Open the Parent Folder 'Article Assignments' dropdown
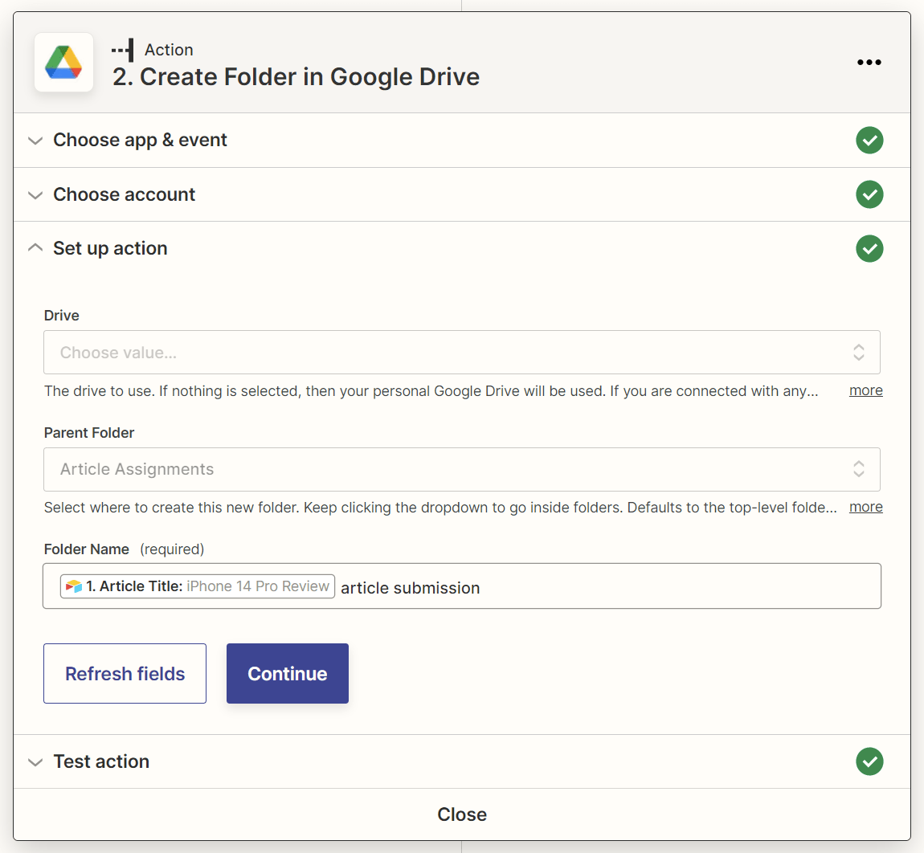924x853 pixels. pyautogui.click(x=462, y=469)
